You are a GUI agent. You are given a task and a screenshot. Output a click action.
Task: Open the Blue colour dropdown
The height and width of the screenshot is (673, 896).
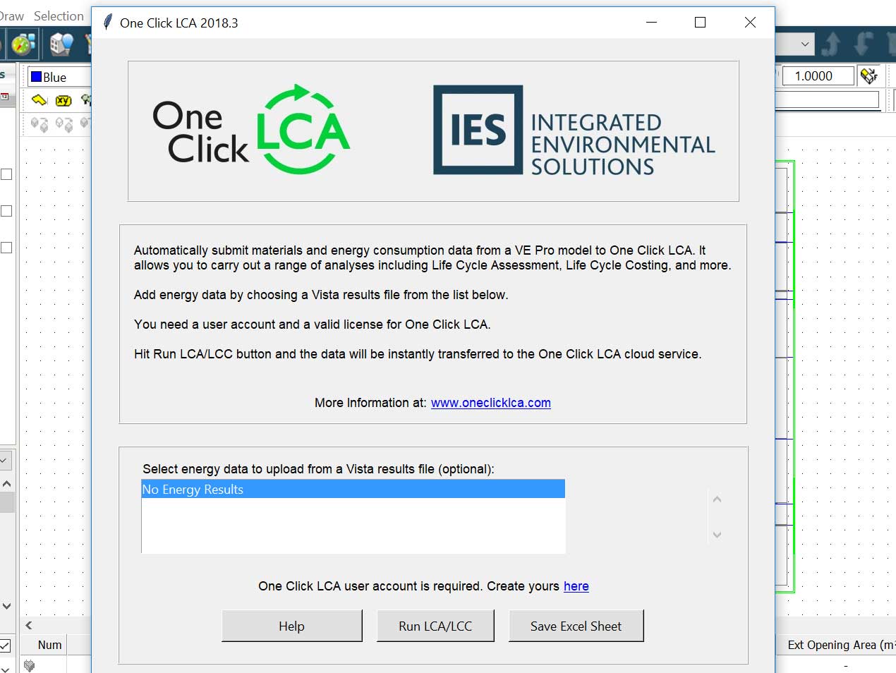59,77
